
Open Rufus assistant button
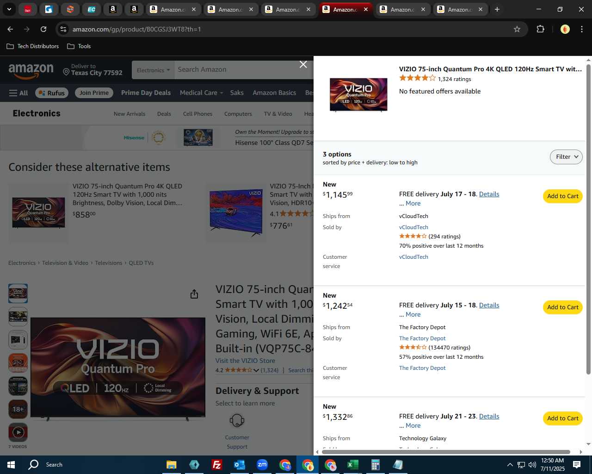click(x=52, y=93)
